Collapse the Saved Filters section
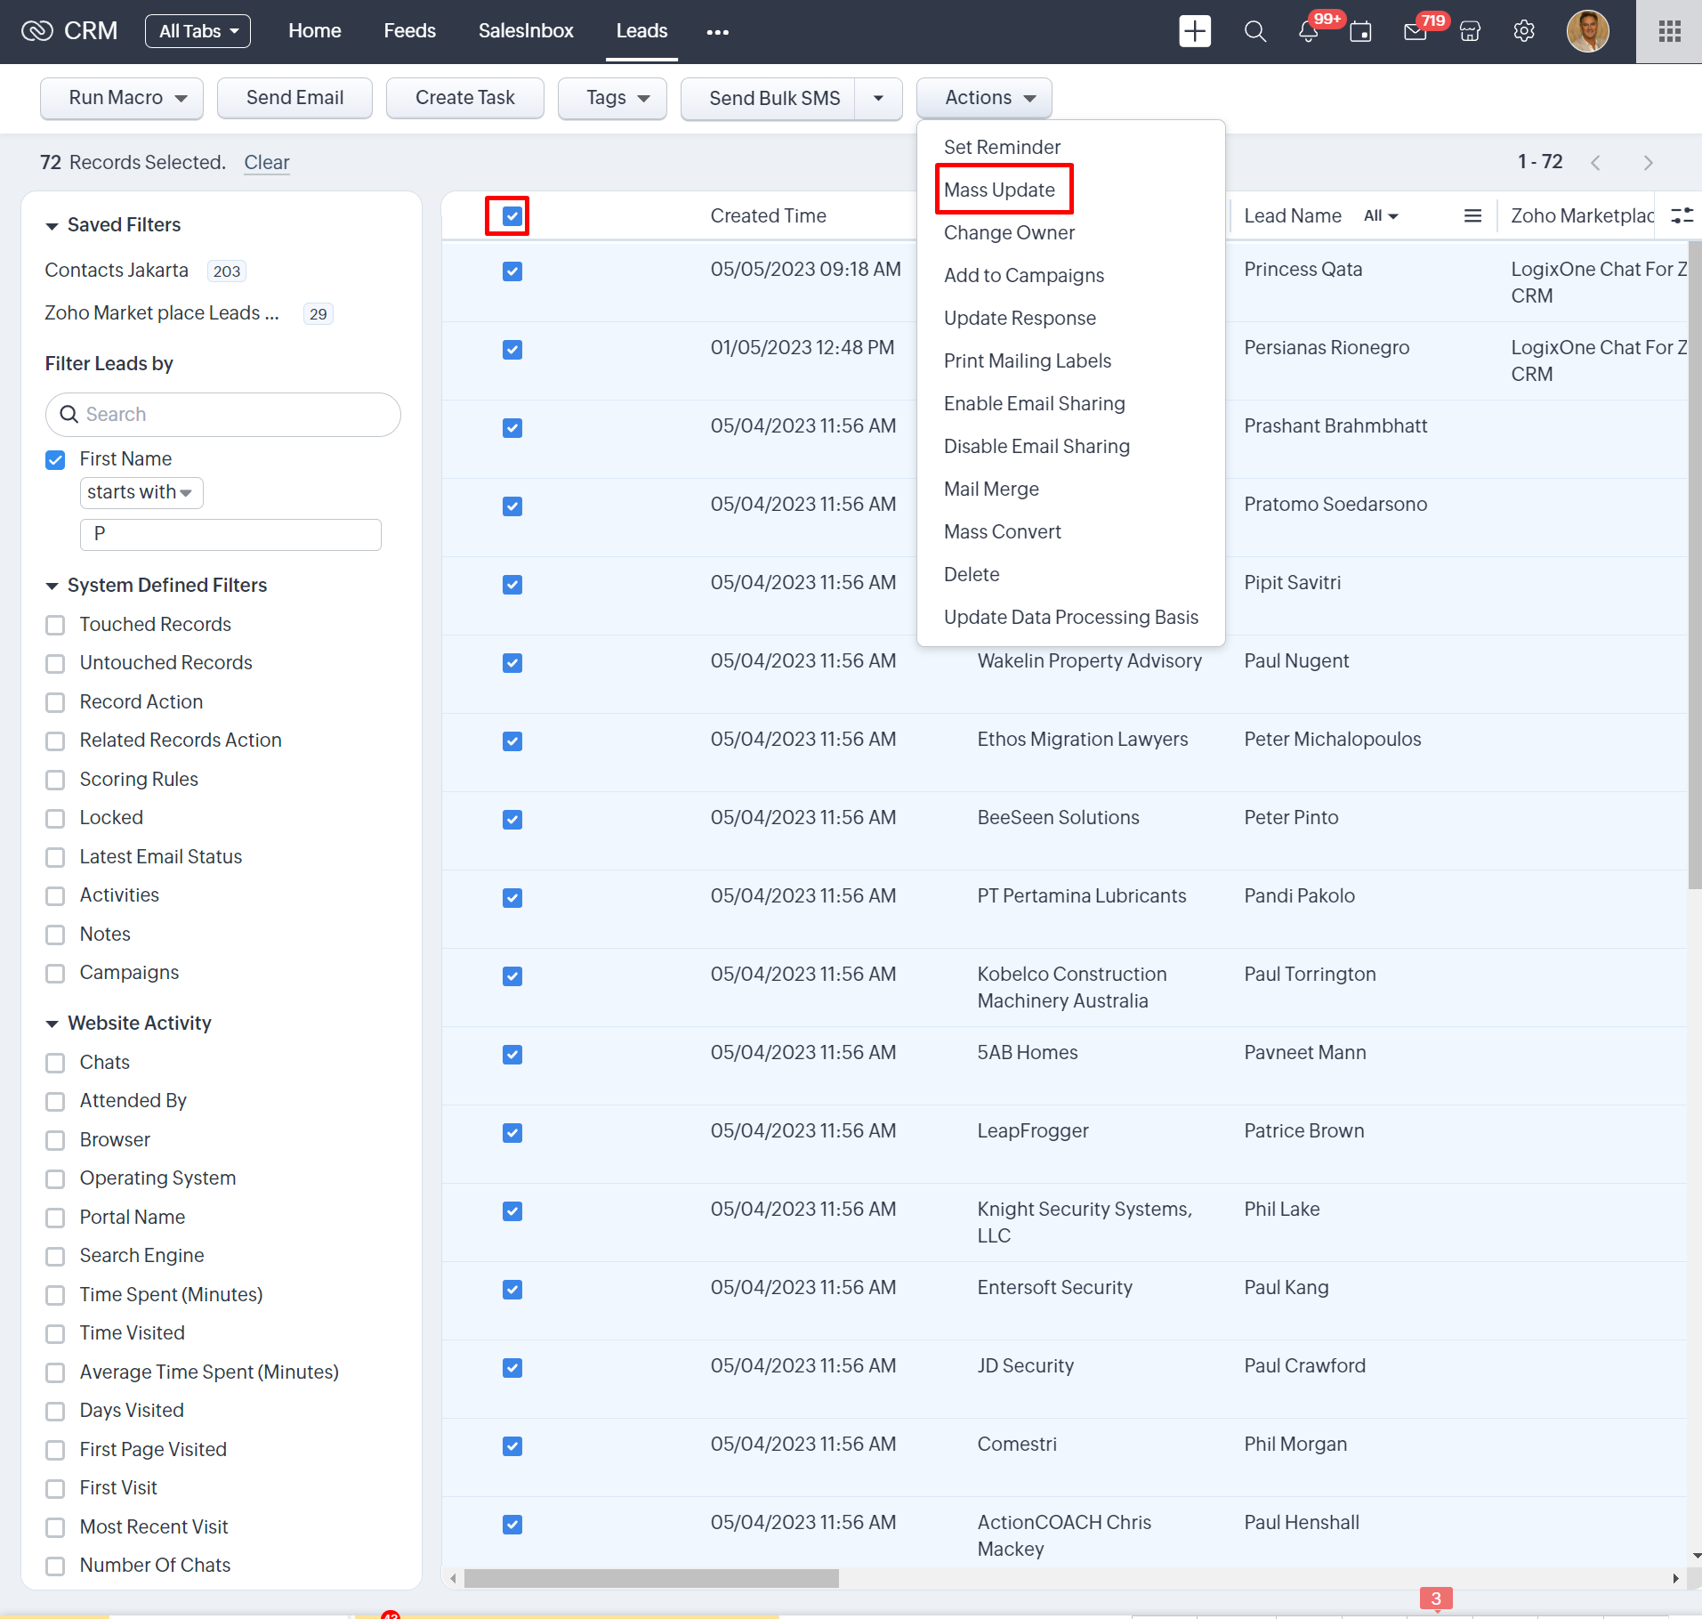The width and height of the screenshot is (1702, 1619). (x=52, y=226)
